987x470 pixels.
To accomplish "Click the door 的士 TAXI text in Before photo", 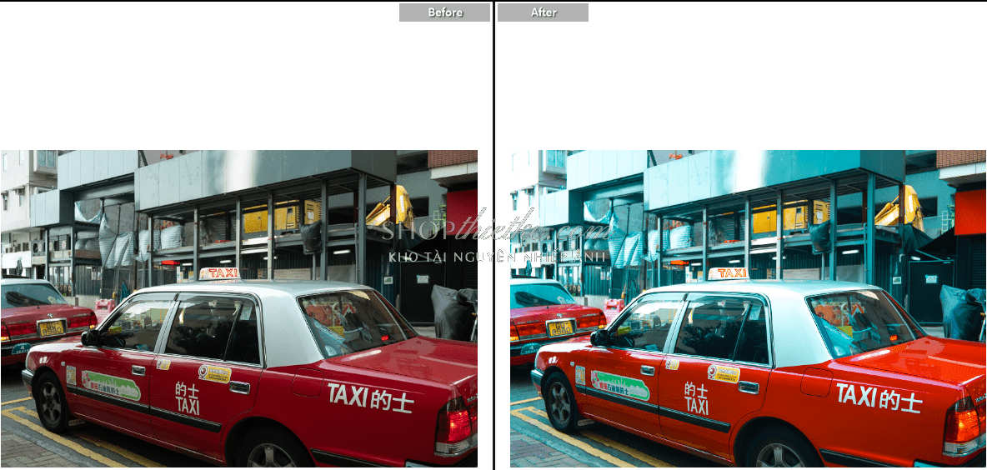I will pyautogui.click(x=188, y=398).
